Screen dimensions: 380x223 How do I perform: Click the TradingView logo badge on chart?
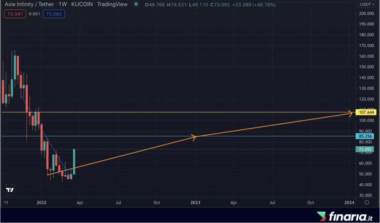click(x=10, y=190)
